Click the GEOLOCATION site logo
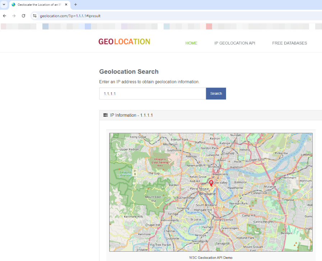 coord(124,42)
